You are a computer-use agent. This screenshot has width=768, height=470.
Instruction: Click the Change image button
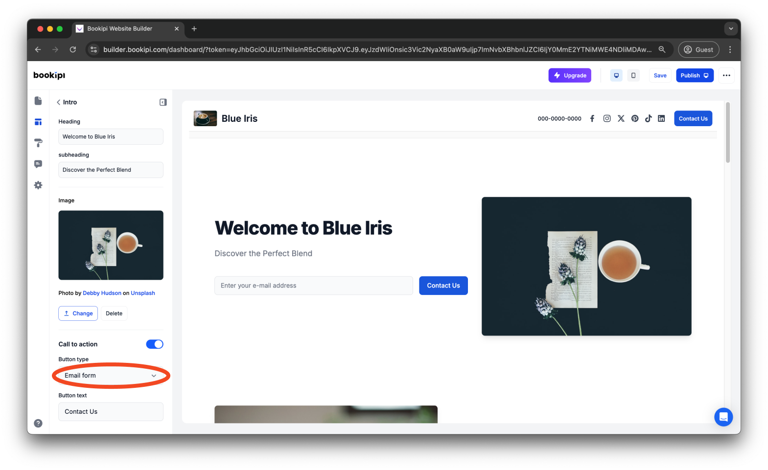click(x=78, y=313)
